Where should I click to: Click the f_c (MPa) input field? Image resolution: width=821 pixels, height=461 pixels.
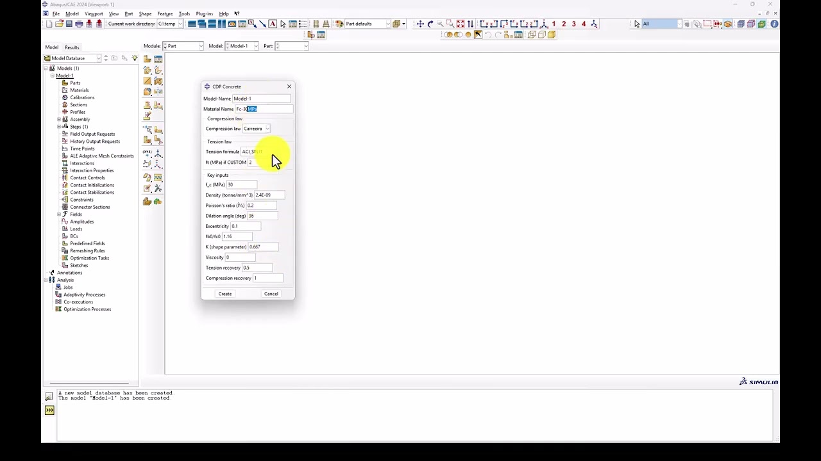click(242, 185)
